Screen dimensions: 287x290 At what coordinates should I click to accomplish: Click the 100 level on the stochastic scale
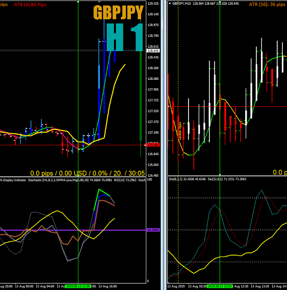click(x=150, y=180)
